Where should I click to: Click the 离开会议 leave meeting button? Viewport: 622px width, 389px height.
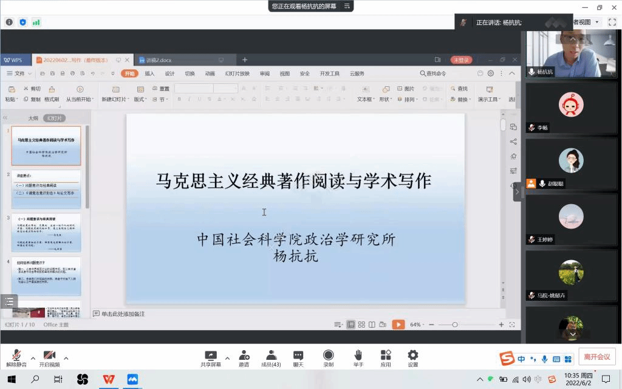coord(597,357)
